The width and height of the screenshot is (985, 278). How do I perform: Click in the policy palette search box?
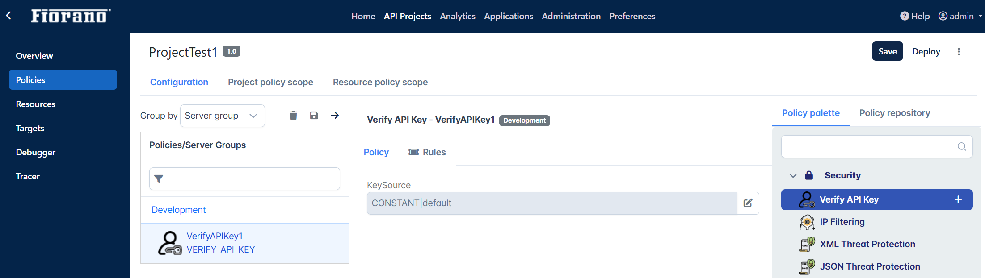877,146
